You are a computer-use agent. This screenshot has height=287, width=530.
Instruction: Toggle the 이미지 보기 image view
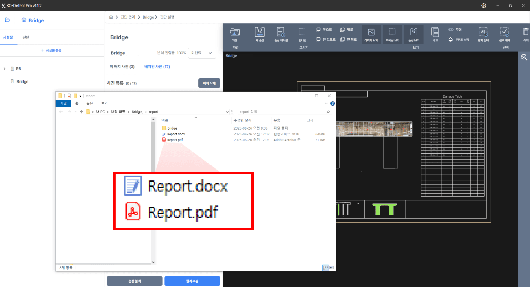371,33
